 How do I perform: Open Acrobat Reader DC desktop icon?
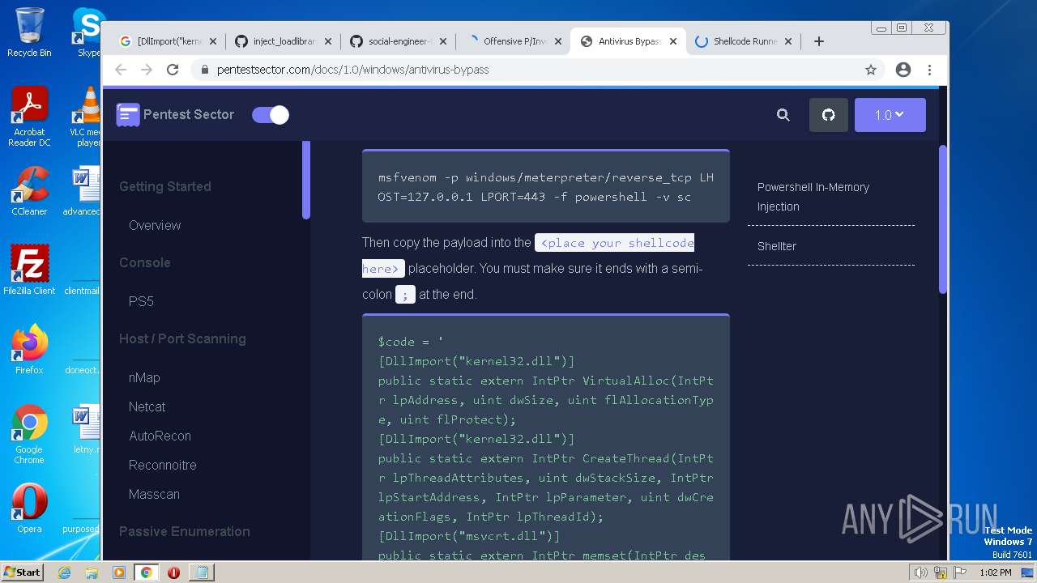(29, 117)
